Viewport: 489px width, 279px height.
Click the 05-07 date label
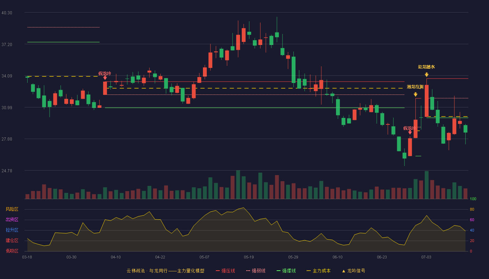coord(204,257)
